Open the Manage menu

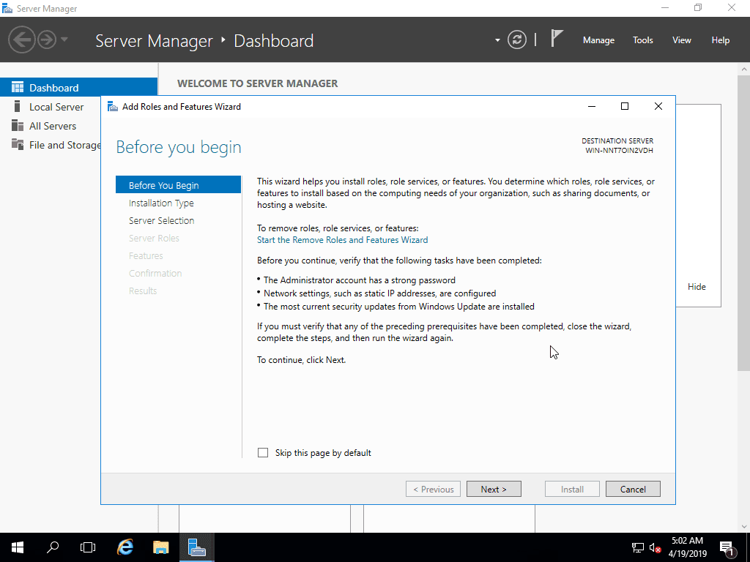pos(598,40)
